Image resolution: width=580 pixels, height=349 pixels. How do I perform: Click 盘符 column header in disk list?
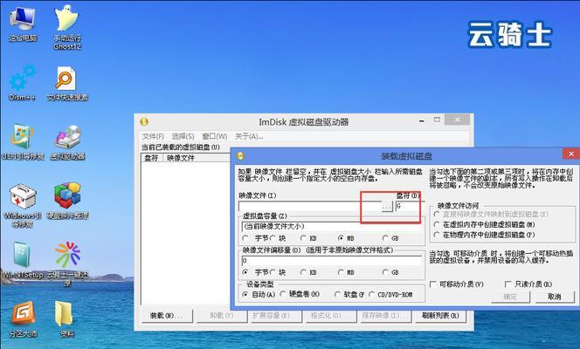click(152, 158)
